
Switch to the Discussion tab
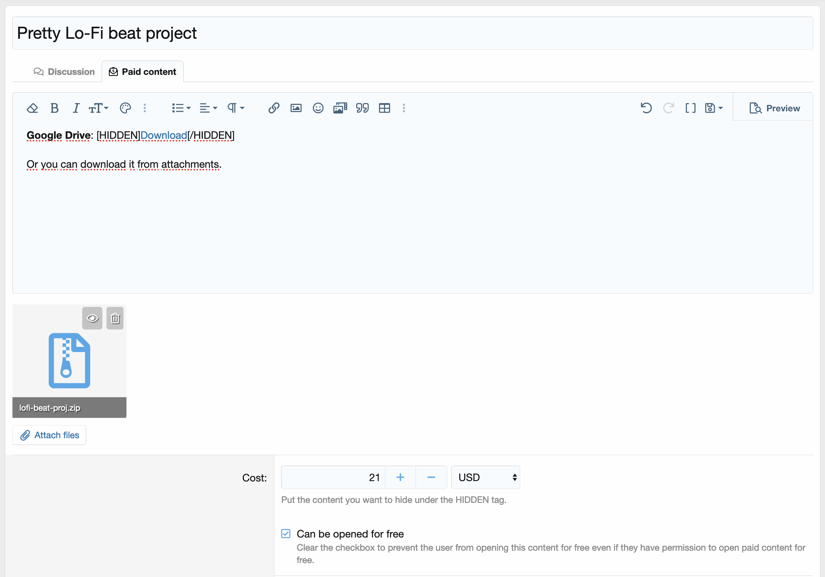tap(64, 71)
